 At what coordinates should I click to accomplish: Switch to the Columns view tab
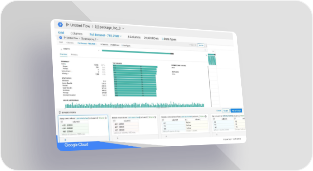[x=76, y=34]
